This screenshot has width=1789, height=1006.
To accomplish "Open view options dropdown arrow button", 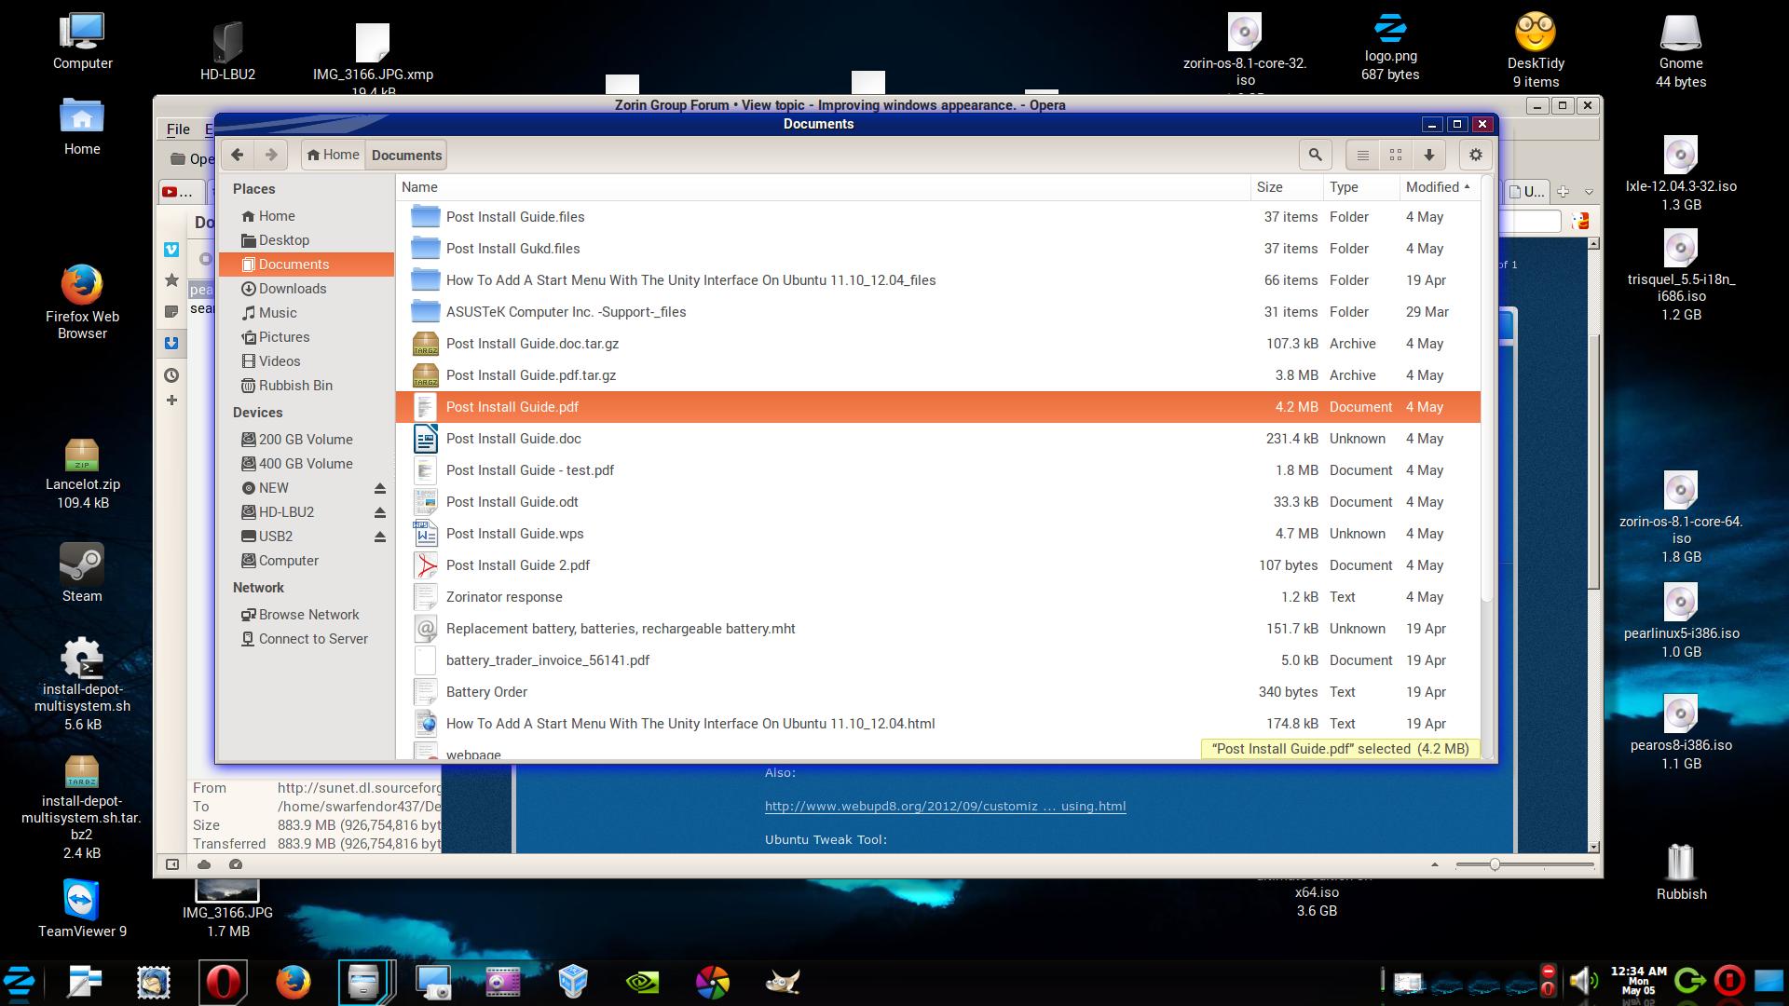I will coord(1428,155).
